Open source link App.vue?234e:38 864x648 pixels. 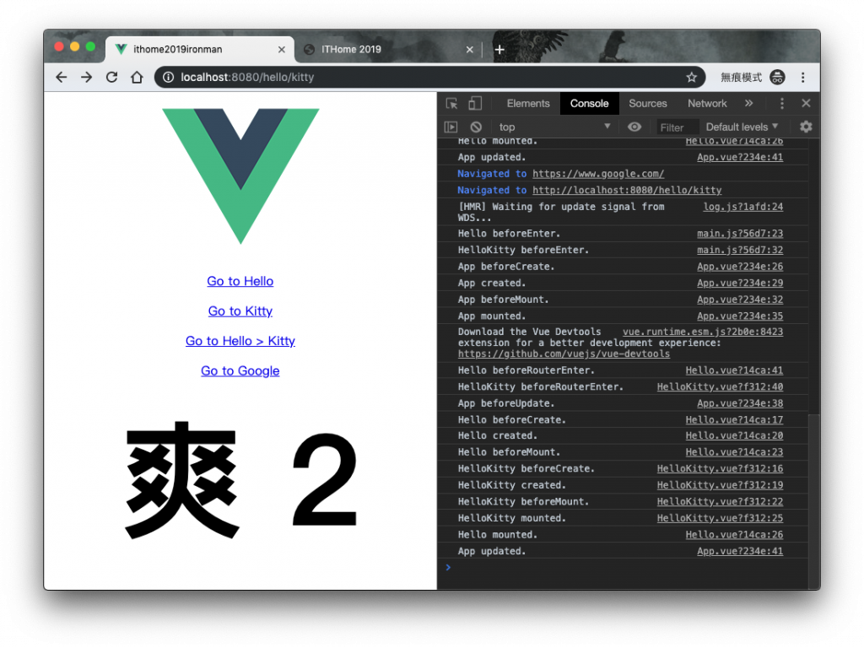click(x=740, y=403)
